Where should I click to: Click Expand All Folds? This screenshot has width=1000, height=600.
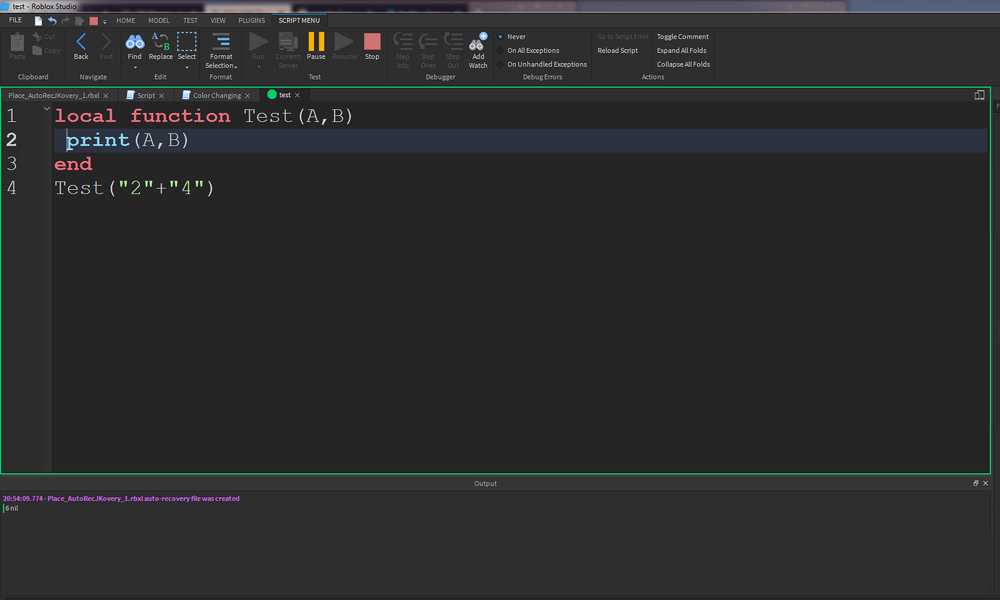pyautogui.click(x=681, y=51)
